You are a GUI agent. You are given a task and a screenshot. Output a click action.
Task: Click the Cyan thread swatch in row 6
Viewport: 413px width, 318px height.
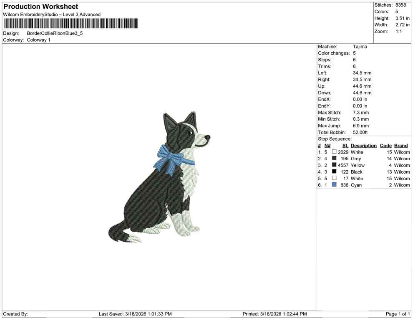tap(334, 185)
